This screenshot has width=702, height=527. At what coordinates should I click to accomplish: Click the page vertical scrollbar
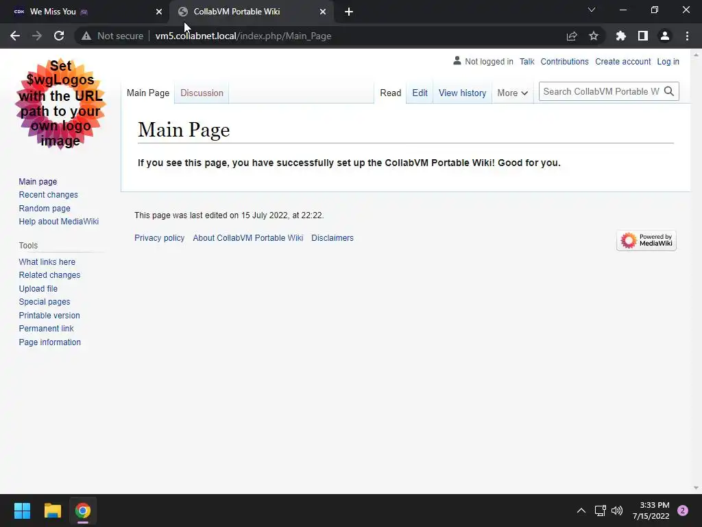(x=696, y=271)
